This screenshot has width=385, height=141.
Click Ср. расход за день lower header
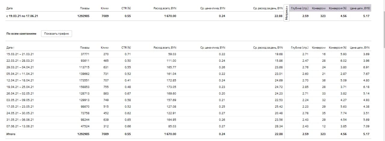[x=268, y=48]
